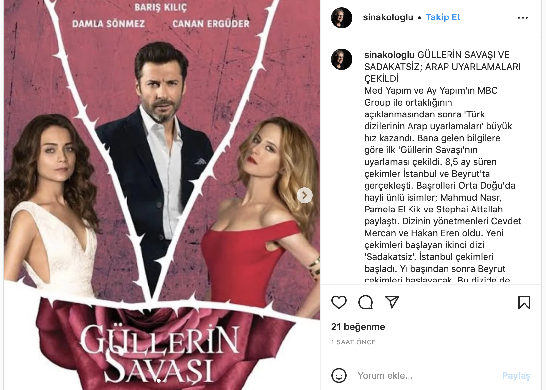Screen dimensions: 546x390
Task: Open sinakologlu username in header
Action: [x=388, y=17]
